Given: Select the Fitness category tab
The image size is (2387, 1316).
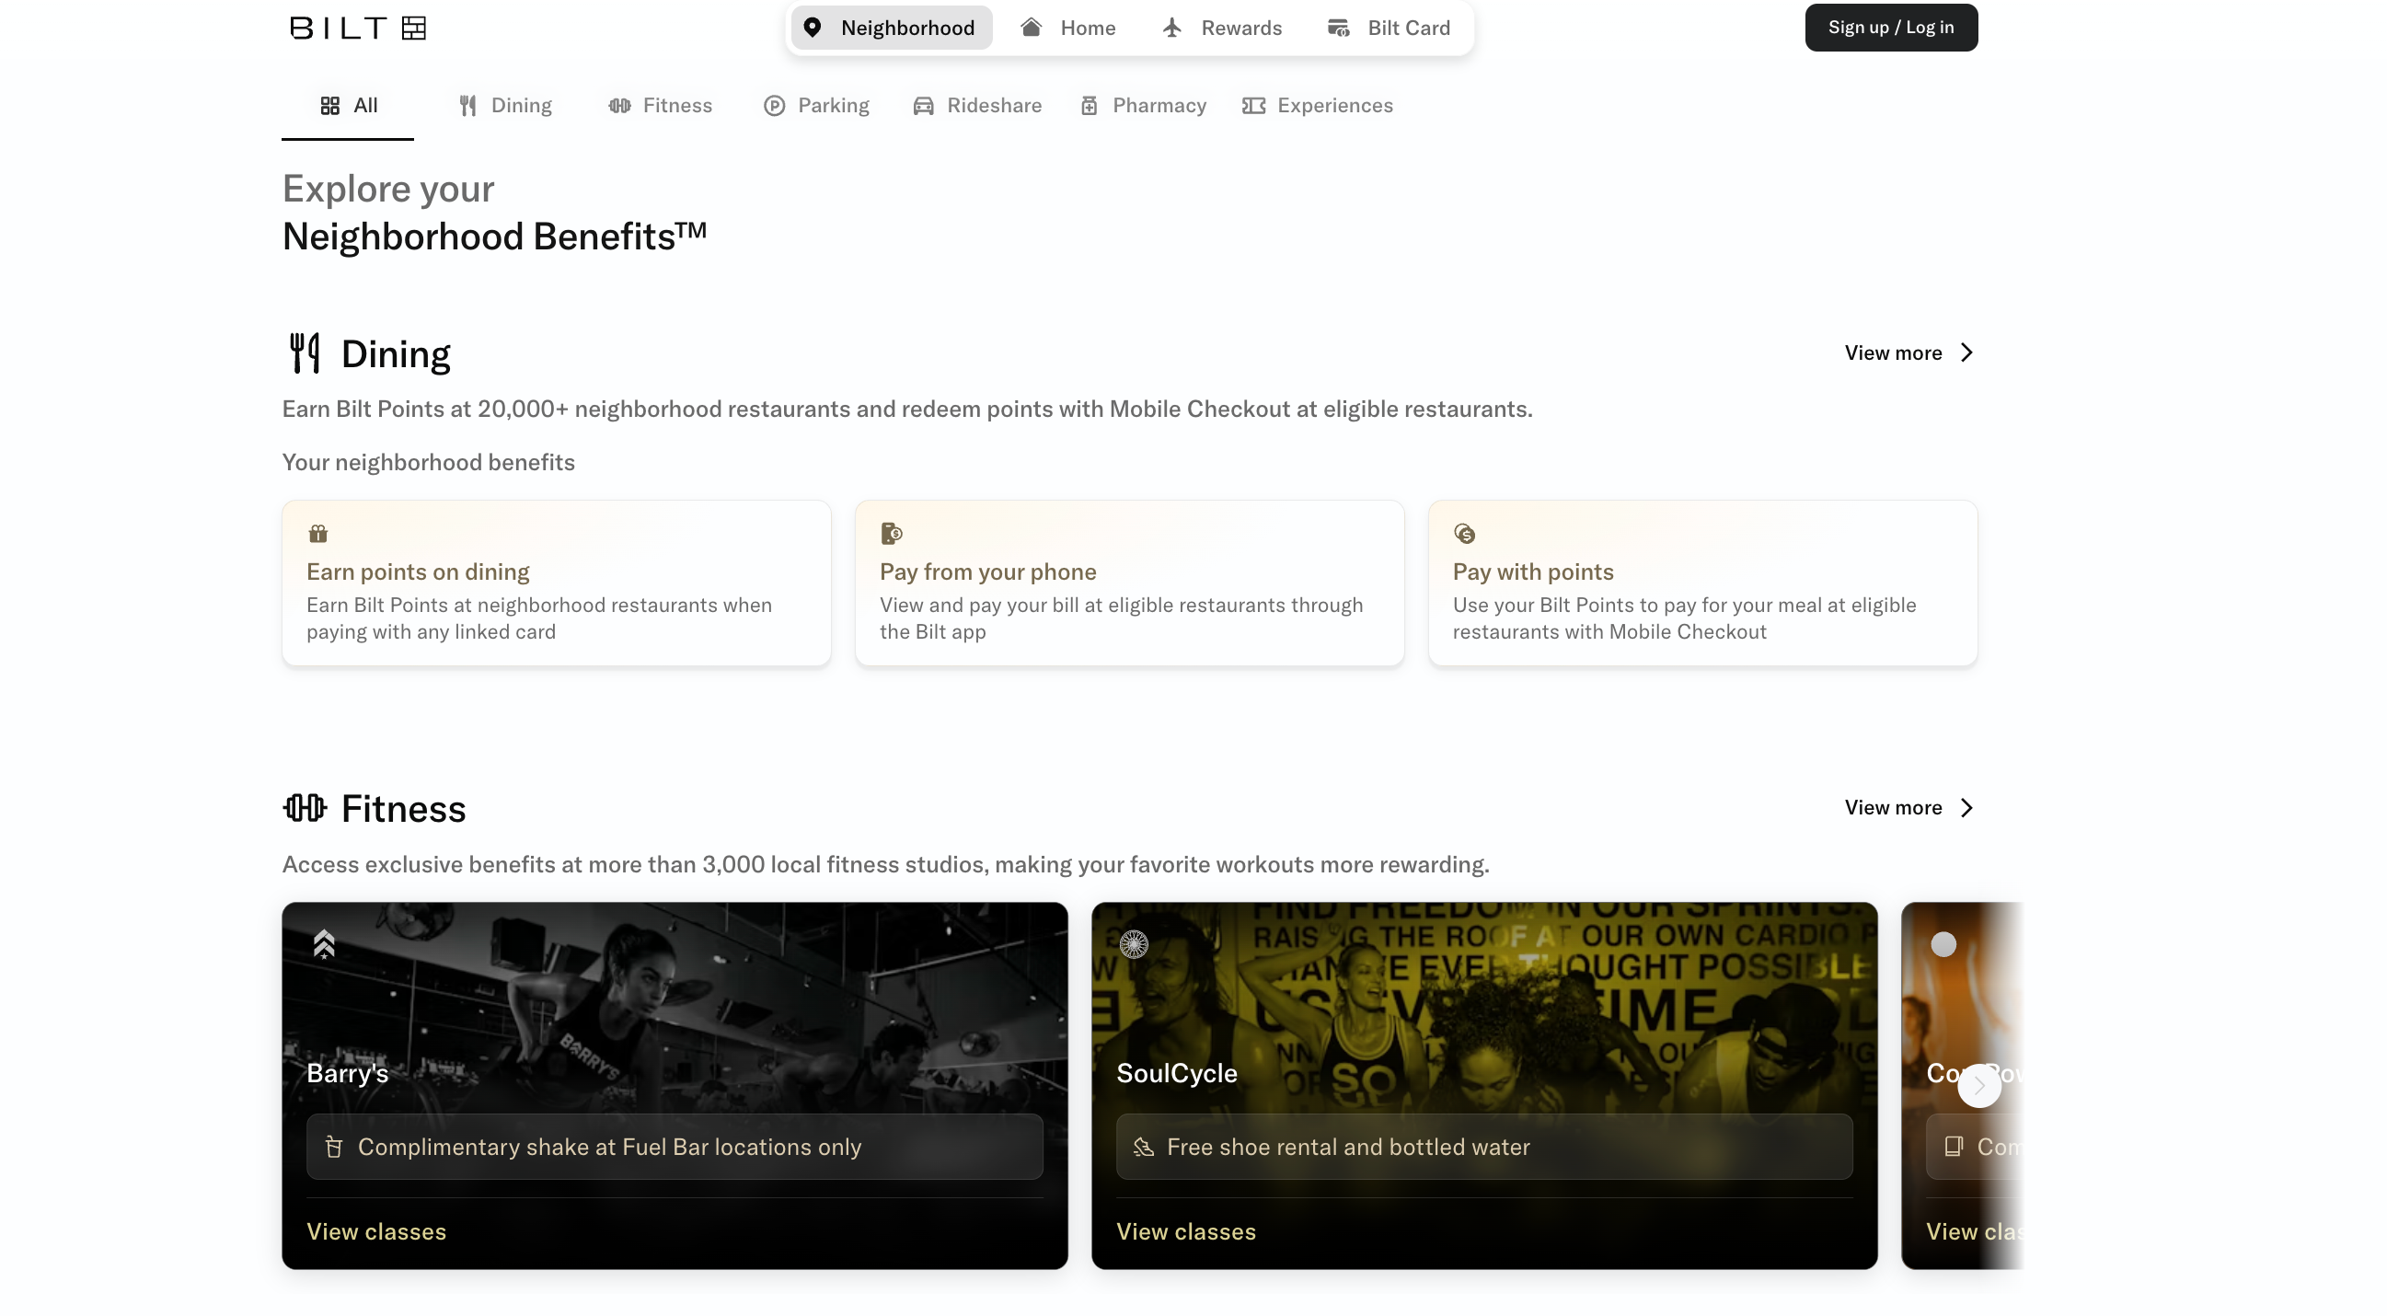Looking at the screenshot, I should click(661, 106).
